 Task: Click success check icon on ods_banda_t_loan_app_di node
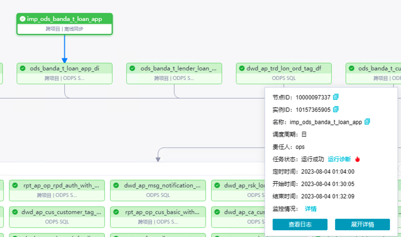(x=23, y=68)
